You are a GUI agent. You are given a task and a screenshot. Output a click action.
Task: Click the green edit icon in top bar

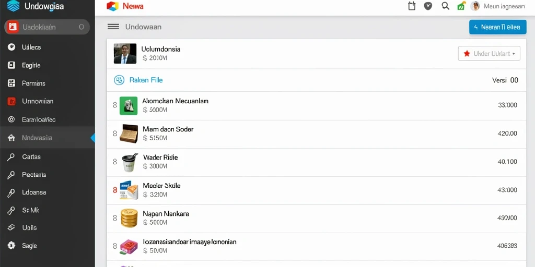(x=461, y=6)
